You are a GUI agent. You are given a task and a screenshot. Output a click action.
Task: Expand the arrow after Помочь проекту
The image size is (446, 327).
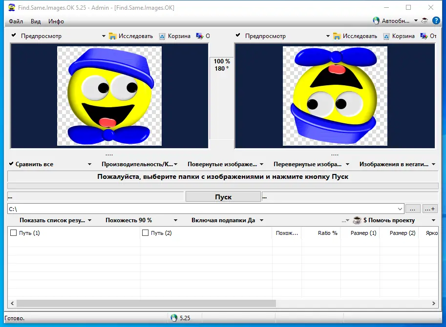pyautogui.click(x=433, y=220)
